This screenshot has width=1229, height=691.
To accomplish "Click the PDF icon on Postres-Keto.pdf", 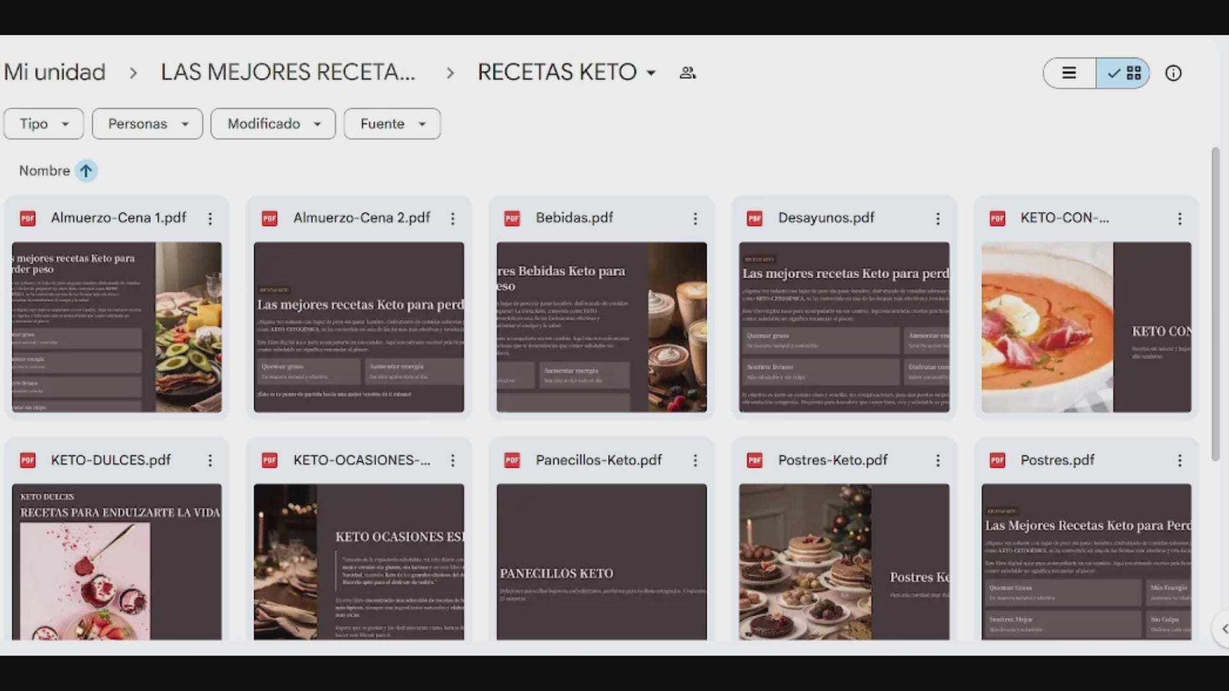I will coord(755,460).
